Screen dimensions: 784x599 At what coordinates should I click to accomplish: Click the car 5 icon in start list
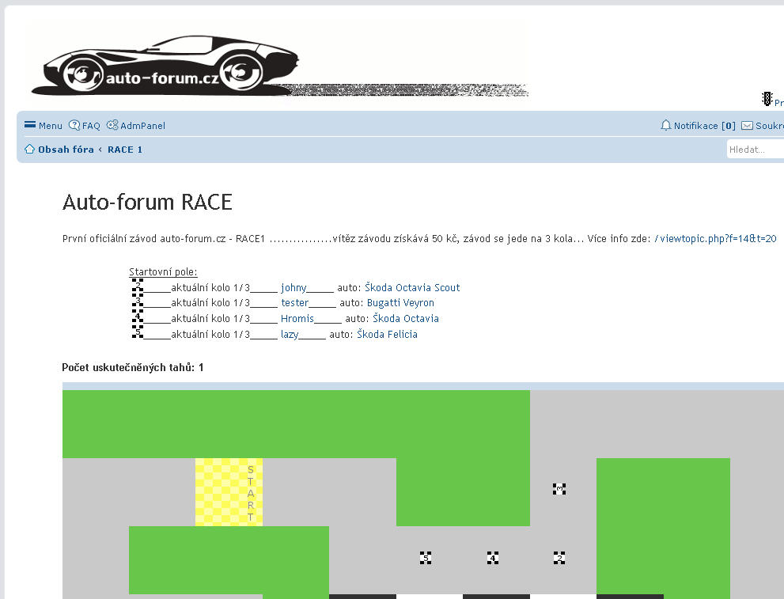pyautogui.click(x=138, y=333)
